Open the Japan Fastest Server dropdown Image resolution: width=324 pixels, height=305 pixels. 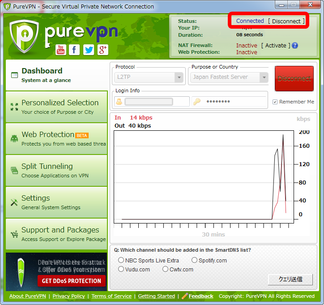point(229,77)
